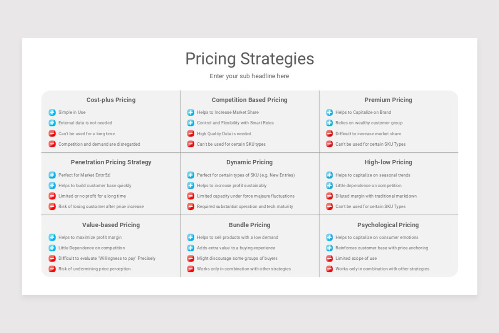Image resolution: width=499 pixels, height=333 pixels.
Task: Click plus icon beside External data is not needed
Action: [x=52, y=123]
